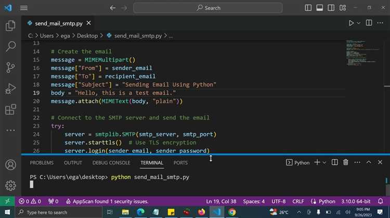Click the AppScan security issues status item
390x218 pixels.
(110, 201)
